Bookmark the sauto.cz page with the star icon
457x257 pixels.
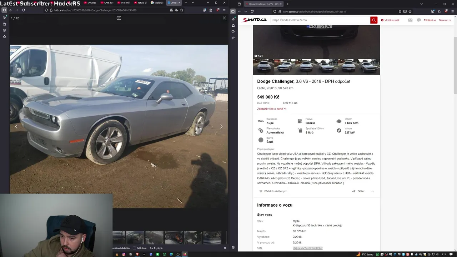410,11
